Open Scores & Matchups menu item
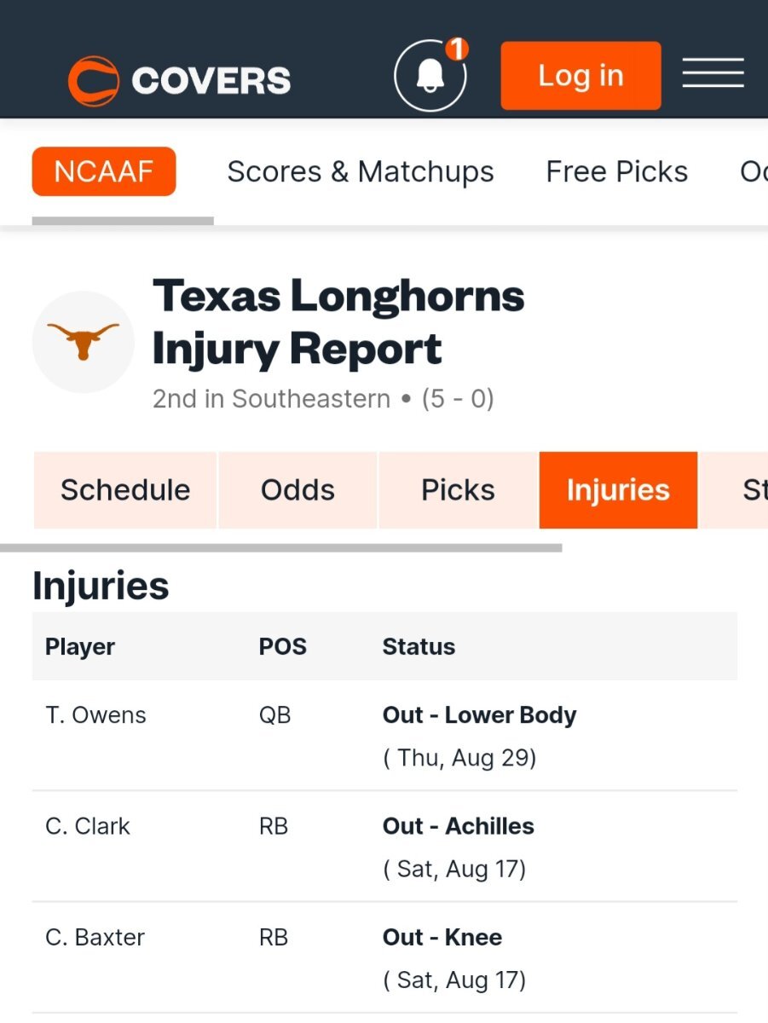Image resolution: width=768 pixels, height=1023 pixels. pos(361,171)
